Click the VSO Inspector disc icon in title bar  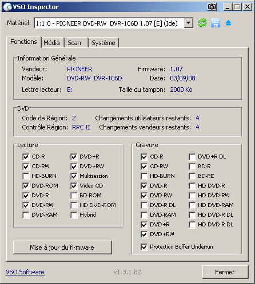point(7,7)
